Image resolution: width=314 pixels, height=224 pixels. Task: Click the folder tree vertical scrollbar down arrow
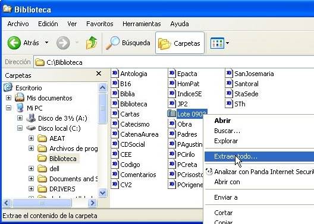coord(103,193)
